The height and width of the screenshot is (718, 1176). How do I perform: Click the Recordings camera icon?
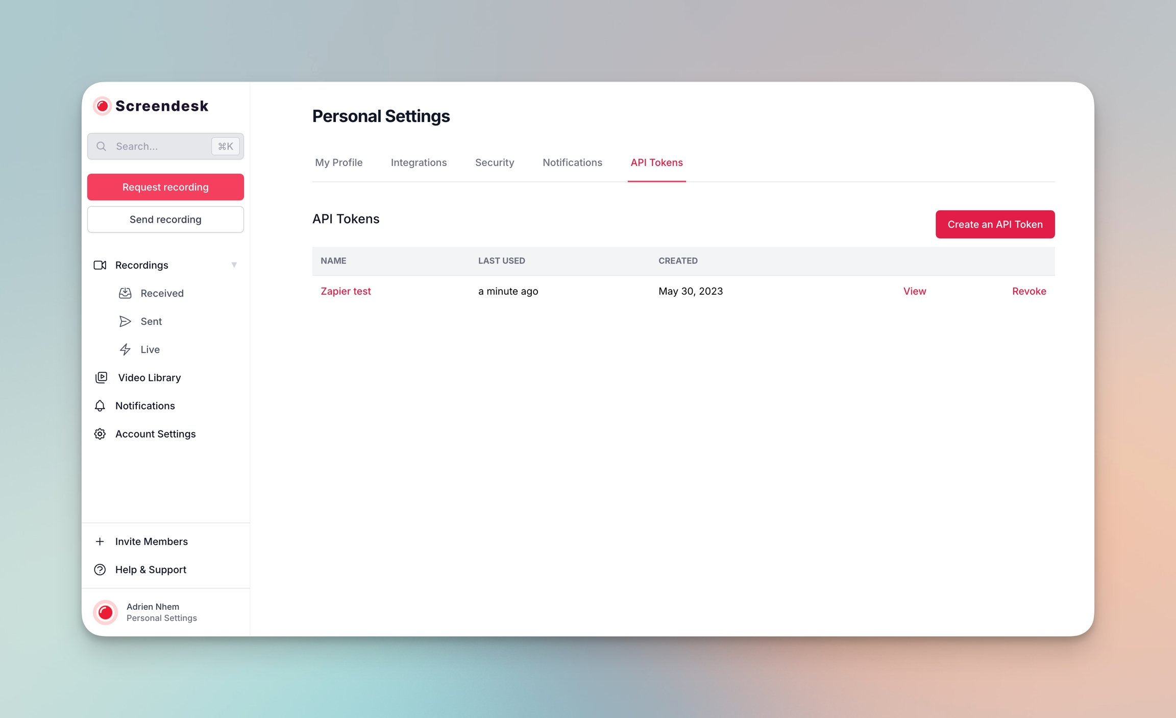[100, 265]
